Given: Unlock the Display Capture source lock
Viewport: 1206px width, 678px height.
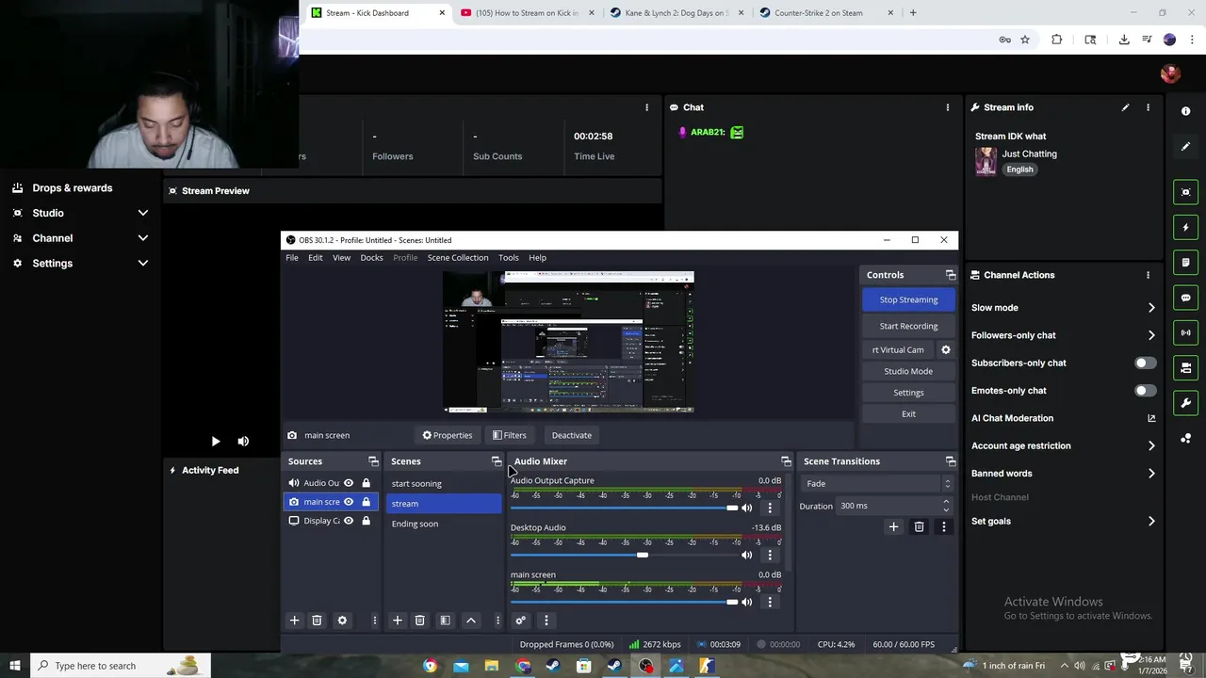Looking at the screenshot, I should pos(367,521).
